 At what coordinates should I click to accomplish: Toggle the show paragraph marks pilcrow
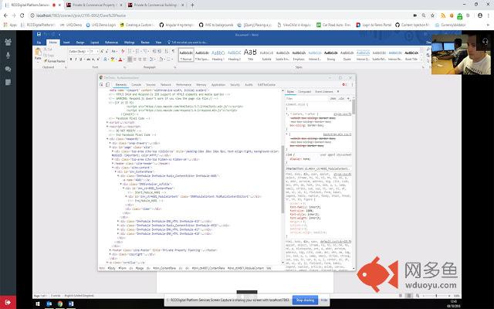(x=173, y=51)
